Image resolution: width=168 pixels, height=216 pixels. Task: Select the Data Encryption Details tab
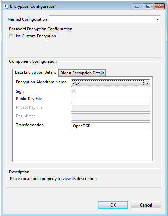tap(35, 72)
